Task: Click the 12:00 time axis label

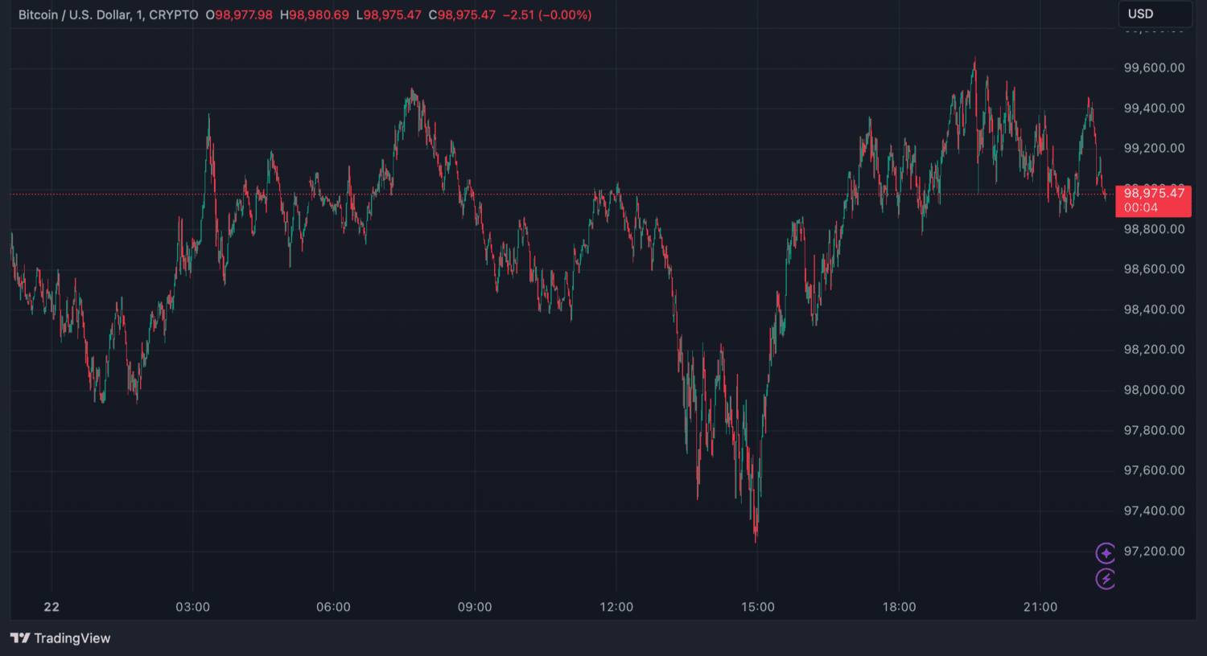Action: (x=616, y=607)
